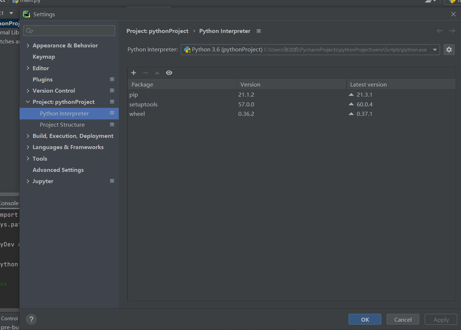Click the Apply button
Screen dimensions: 461x330
point(441,320)
